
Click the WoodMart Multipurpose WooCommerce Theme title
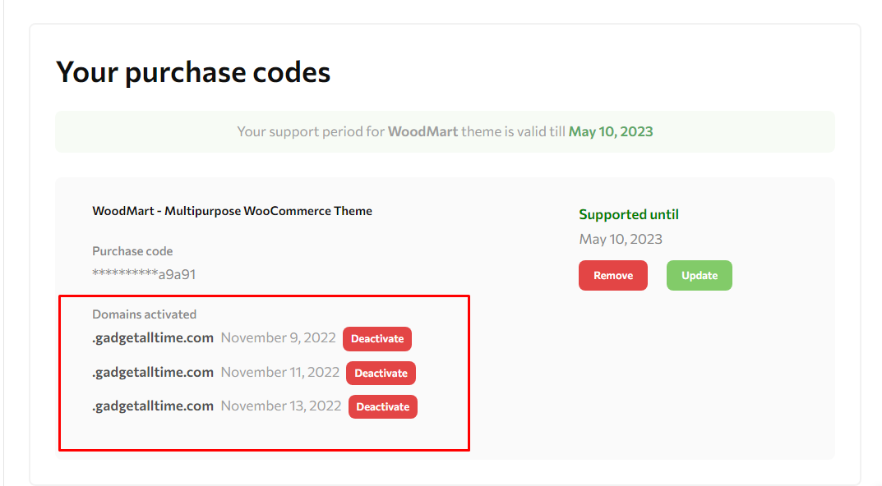pos(233,211)
